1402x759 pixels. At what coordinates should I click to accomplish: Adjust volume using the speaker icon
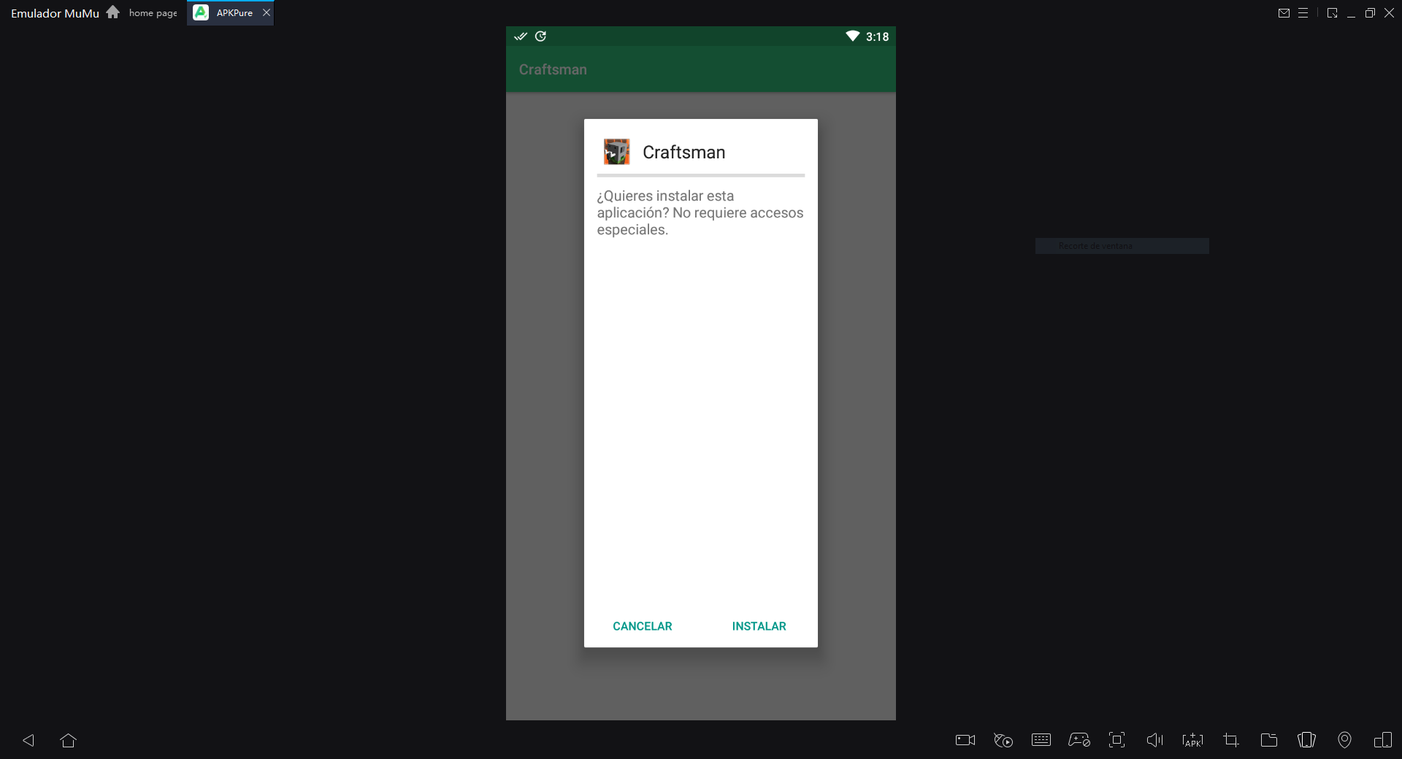pos(1154,740)
